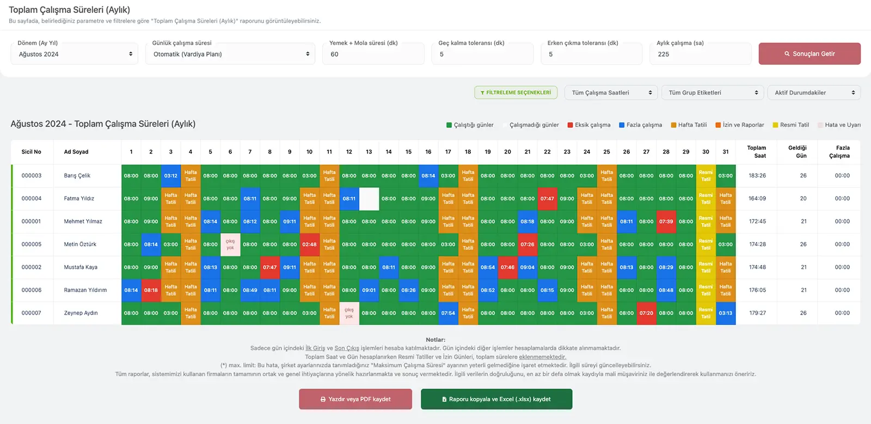Click Metin Öztürk's çıkış yok cell

click(x=230, y=244)
